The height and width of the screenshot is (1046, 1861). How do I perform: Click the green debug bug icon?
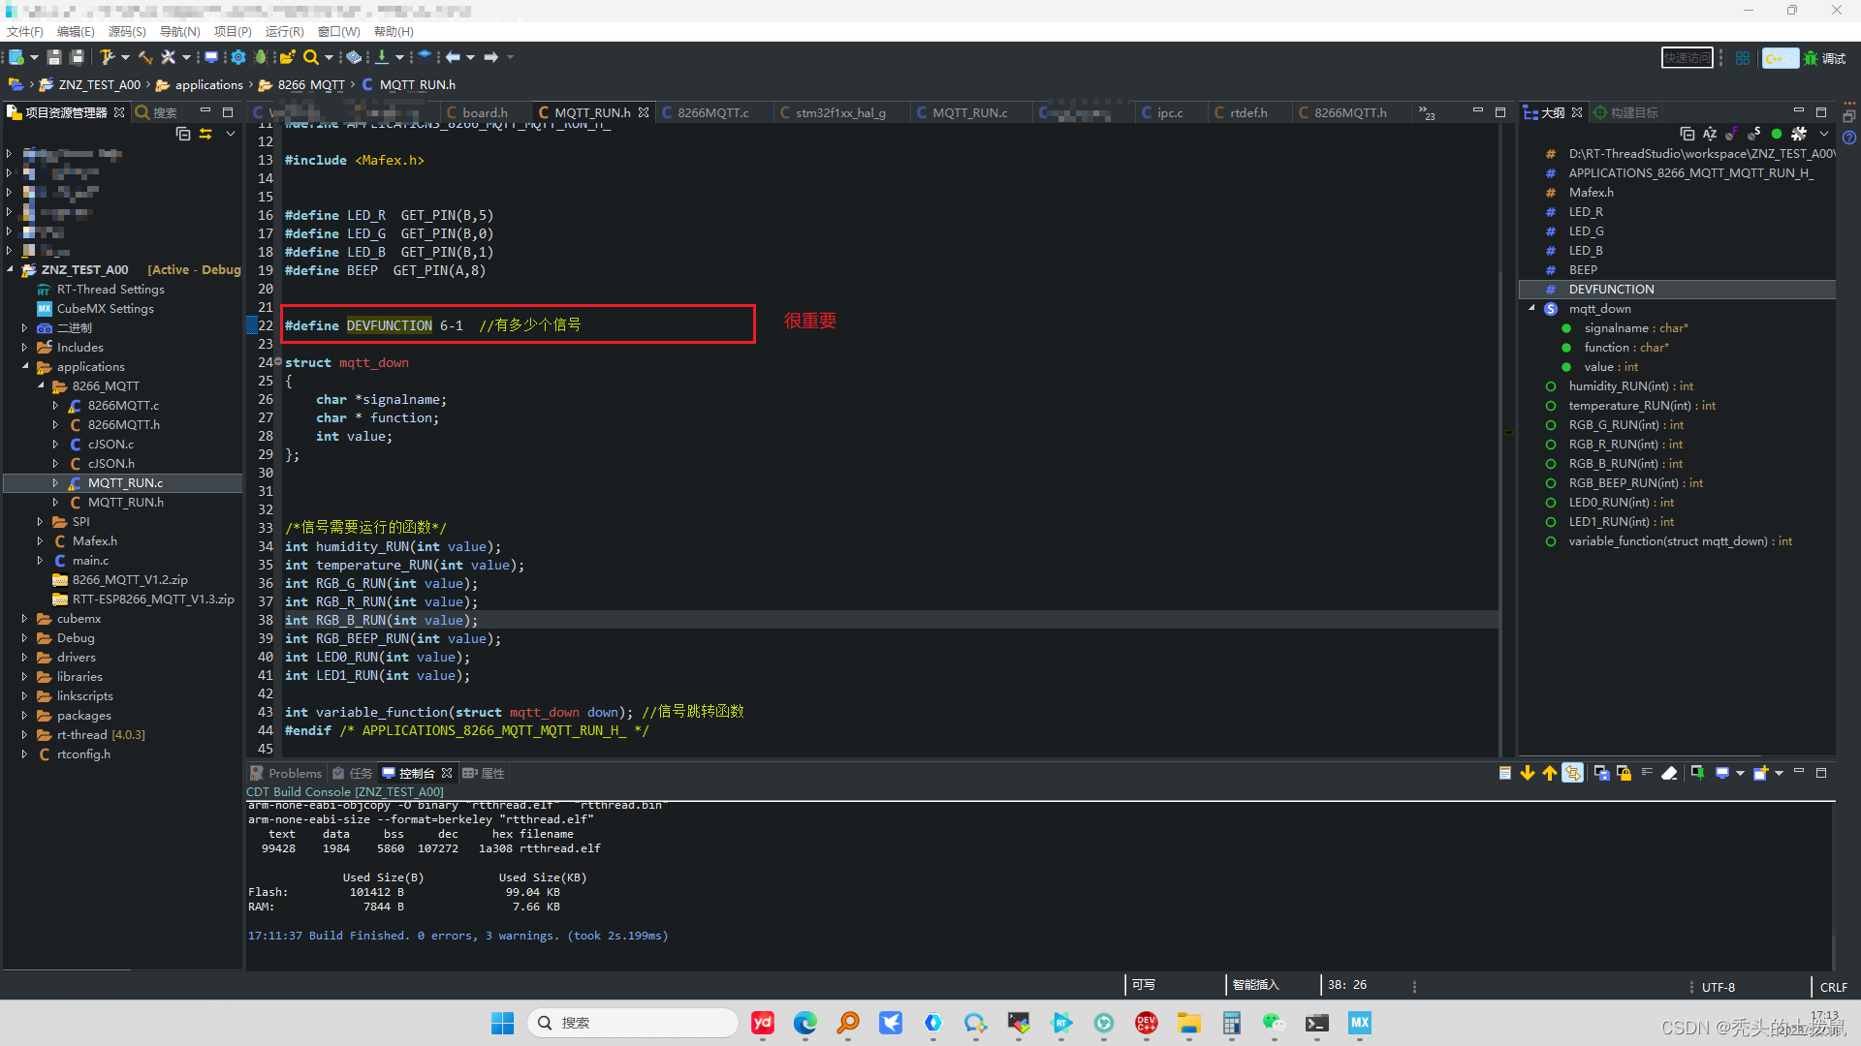click(262, 57)
